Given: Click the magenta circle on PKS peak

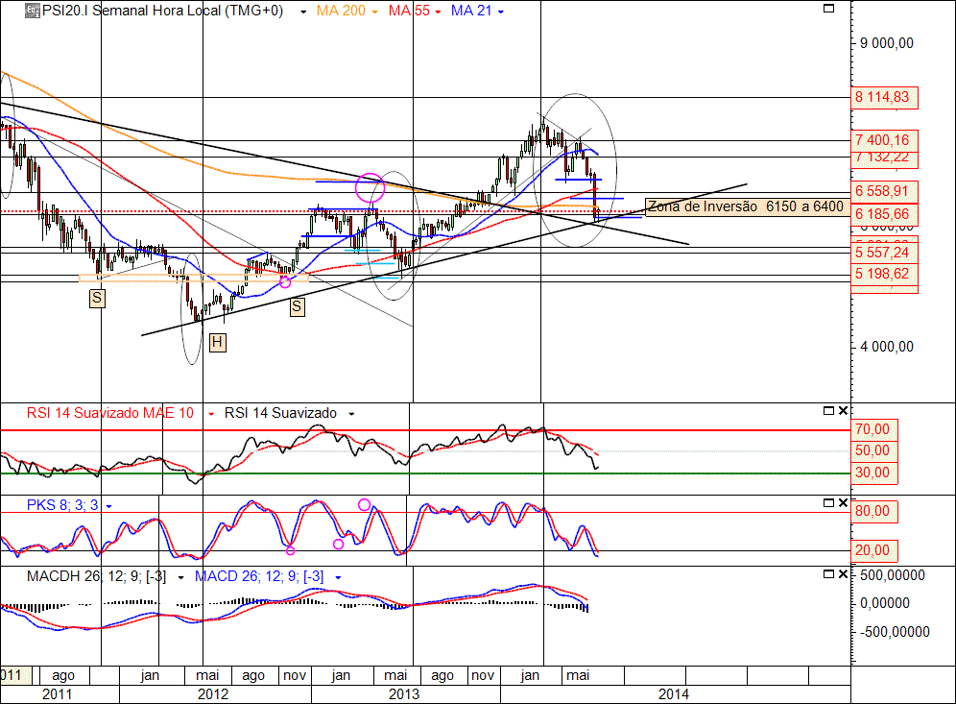Looking at the screenshot, I should 364,504.
